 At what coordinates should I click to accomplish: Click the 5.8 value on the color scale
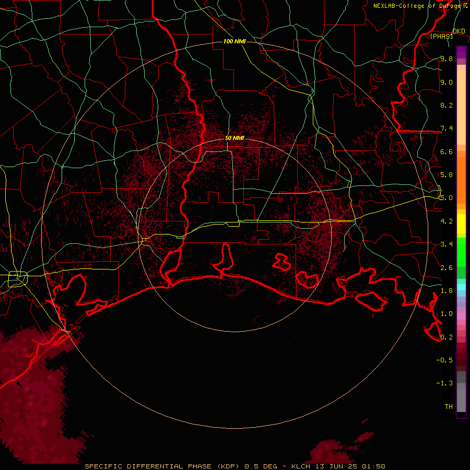[x=446, y=175]
